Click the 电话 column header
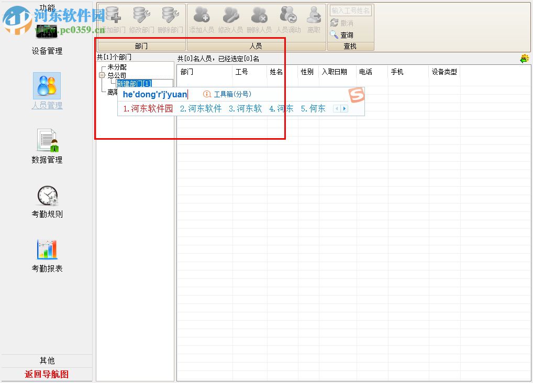 click(x=372, y=72)
